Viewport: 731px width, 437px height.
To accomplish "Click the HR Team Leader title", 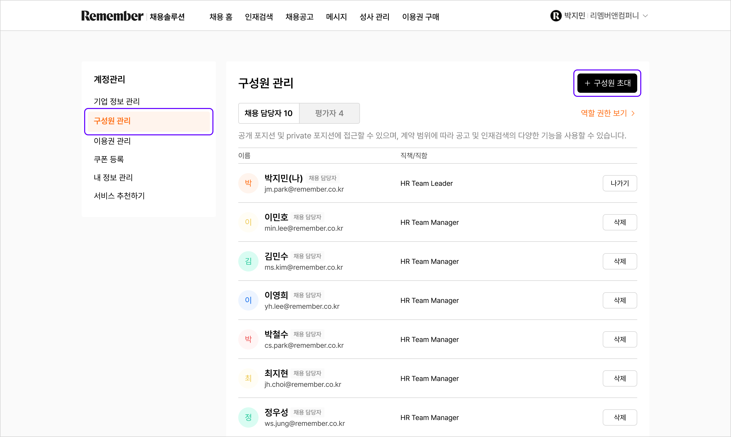I will (426, 184).
